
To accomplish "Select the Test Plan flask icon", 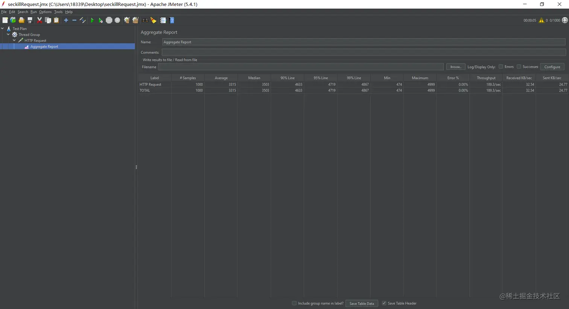I will (x=9, y=29).
